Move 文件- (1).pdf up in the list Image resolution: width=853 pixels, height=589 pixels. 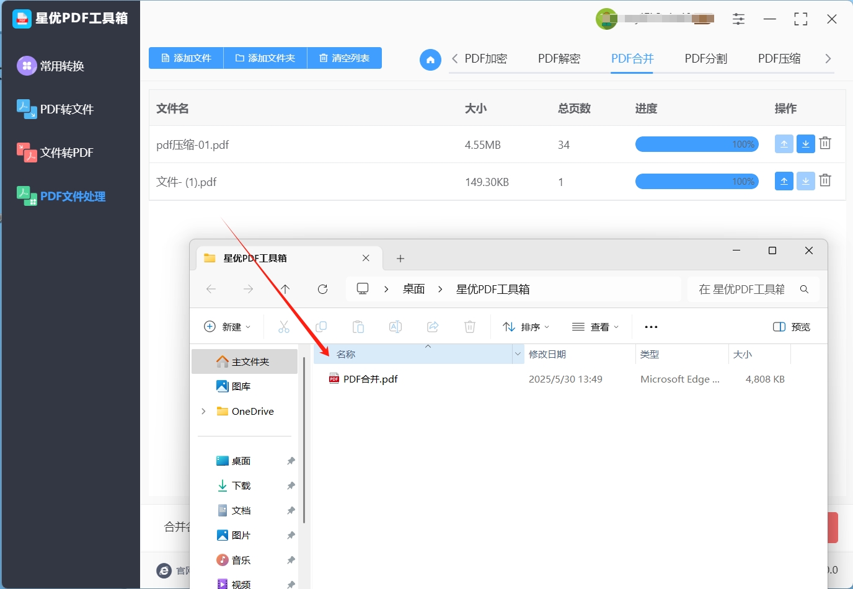point(784,181)
